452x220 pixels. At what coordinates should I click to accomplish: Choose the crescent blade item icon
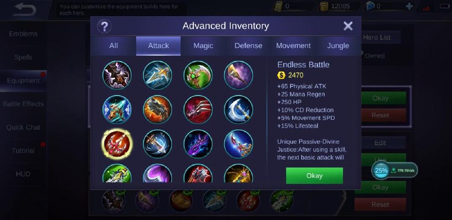click(239, 109)
